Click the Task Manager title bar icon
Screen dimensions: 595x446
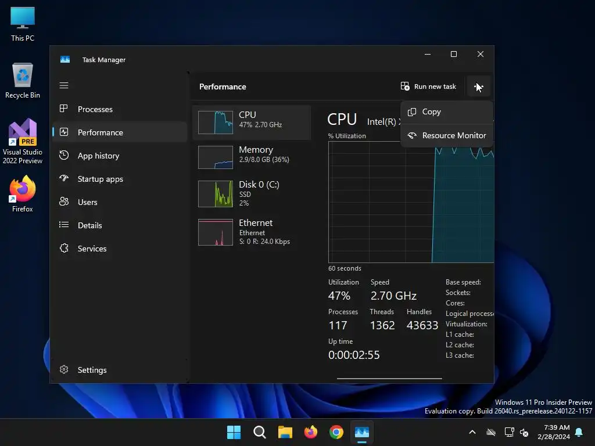coord(65,60)
